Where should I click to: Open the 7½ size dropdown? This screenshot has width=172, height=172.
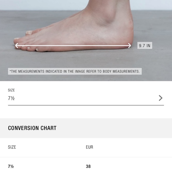[x=86, y=97]
